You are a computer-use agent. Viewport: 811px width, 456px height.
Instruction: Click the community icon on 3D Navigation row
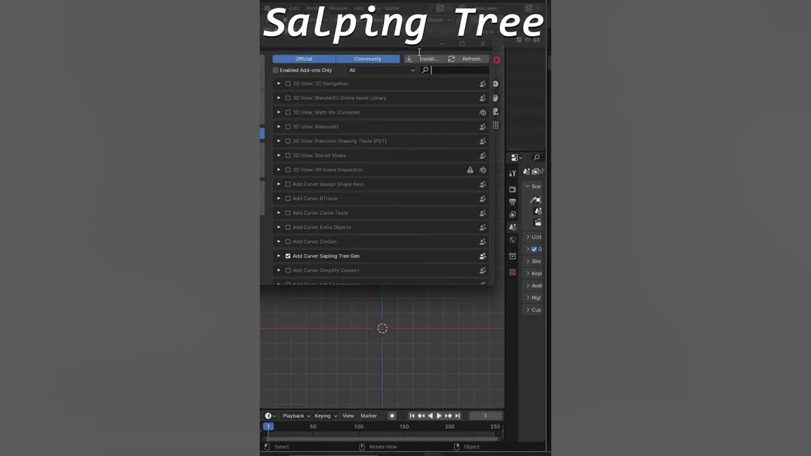(483, 84)
